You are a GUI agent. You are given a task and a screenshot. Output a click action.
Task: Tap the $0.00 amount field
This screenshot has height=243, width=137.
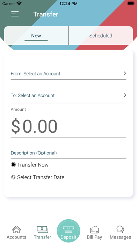pyautogui.click(x=68, y=126)
